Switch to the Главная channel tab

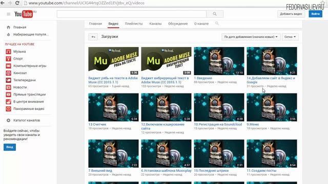(95, 24)
